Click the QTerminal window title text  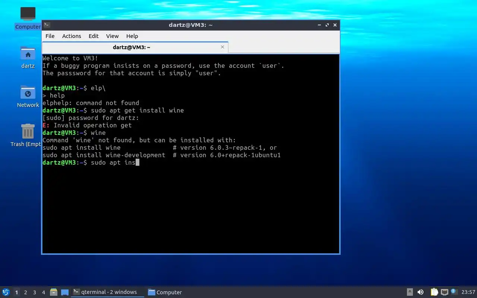[x=191, y=25]
